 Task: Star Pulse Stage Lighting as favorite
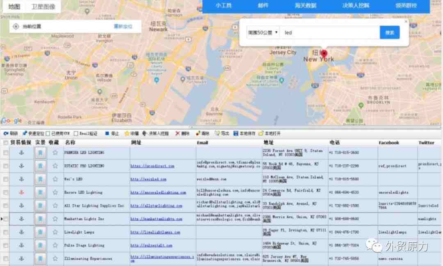pyautogui.click(x=55, y=245)
